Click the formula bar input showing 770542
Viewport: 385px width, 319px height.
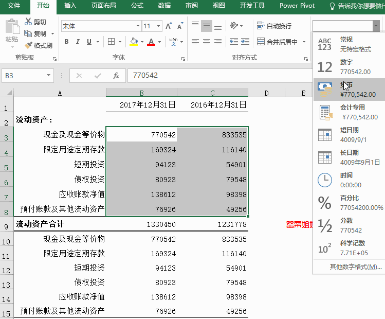(x=220, y=76)
